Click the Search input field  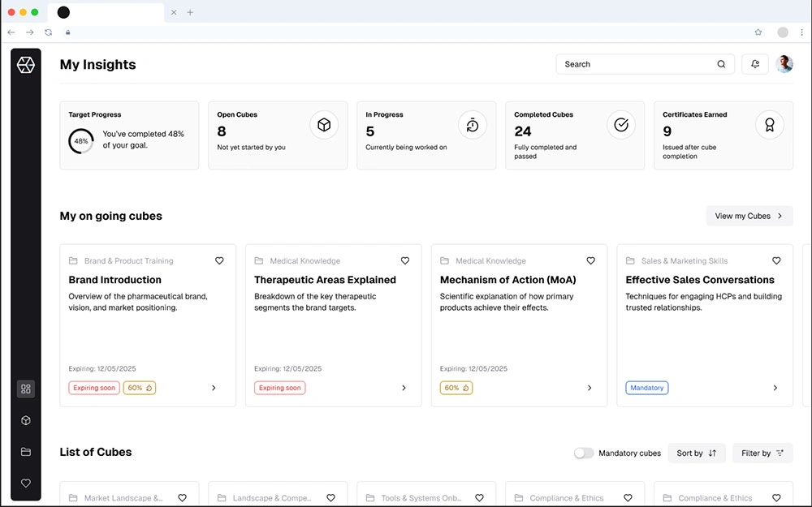646,64
